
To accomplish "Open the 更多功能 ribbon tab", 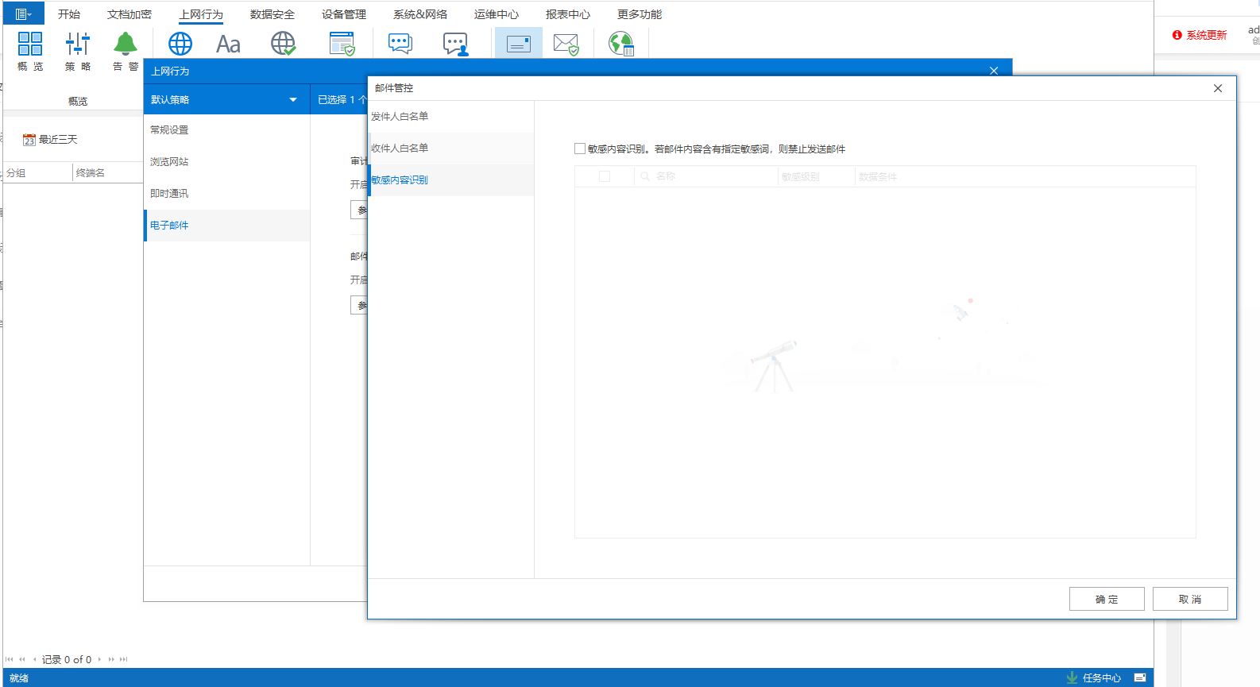I will coord(640,14).
